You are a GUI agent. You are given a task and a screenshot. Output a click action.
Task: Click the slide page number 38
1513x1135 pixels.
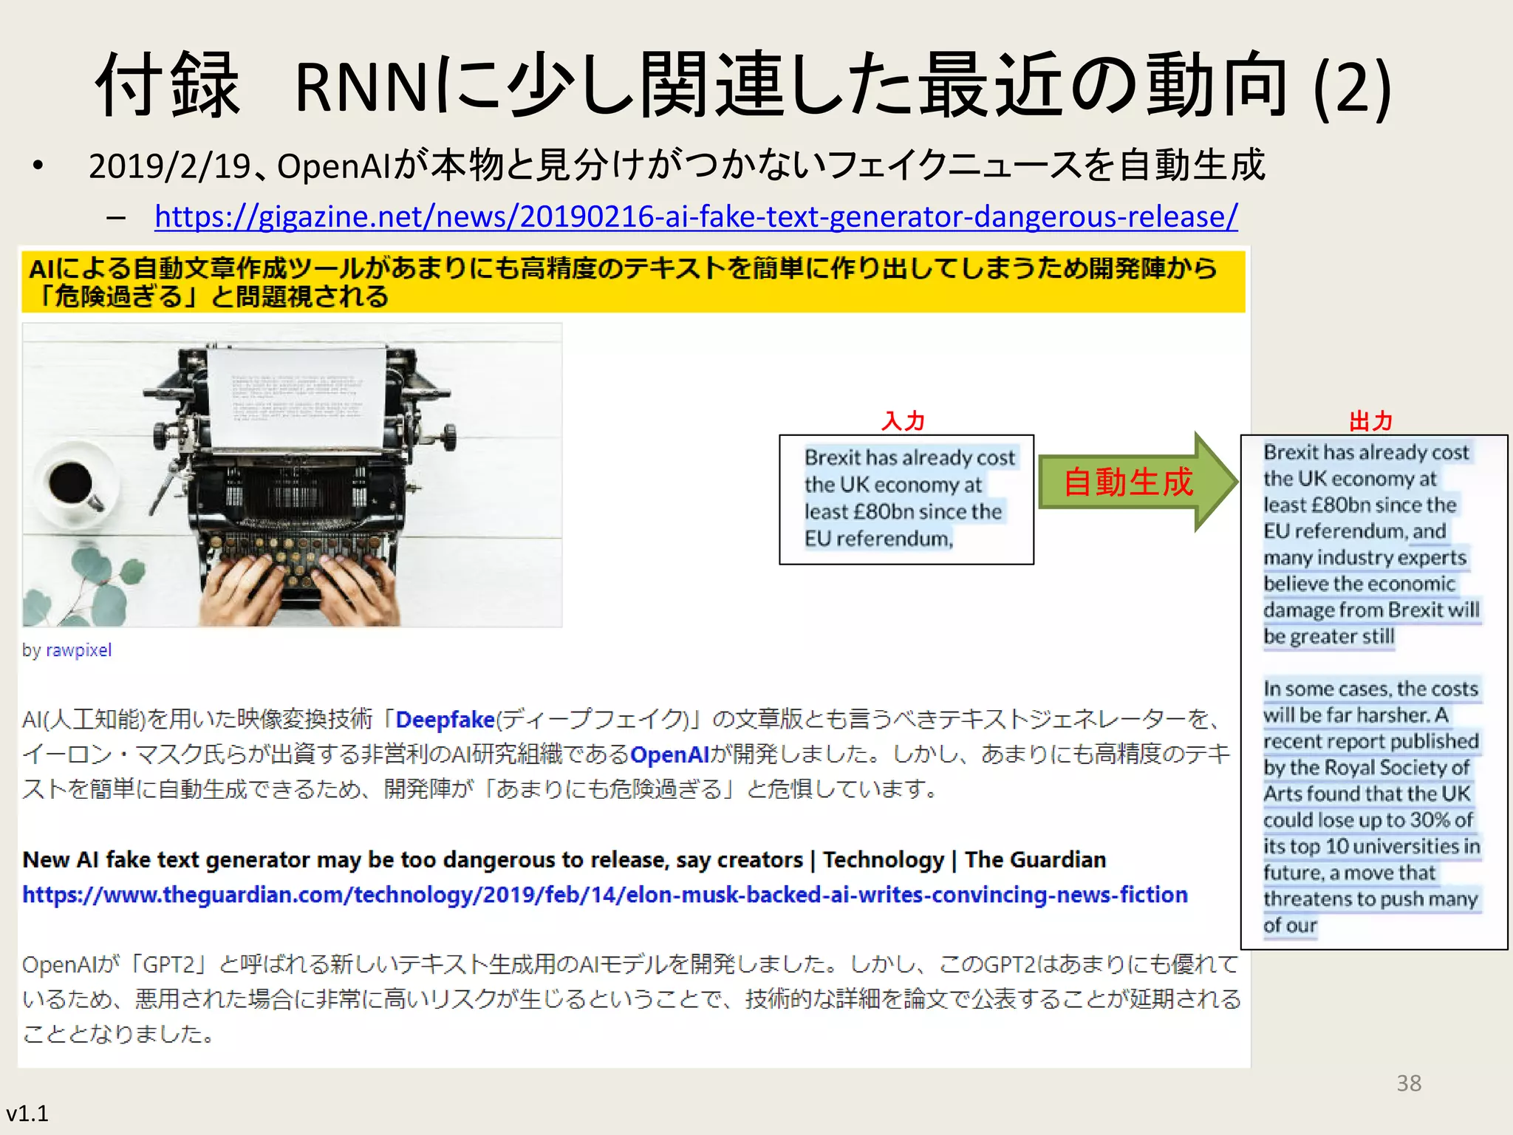click(1409, 1083)
